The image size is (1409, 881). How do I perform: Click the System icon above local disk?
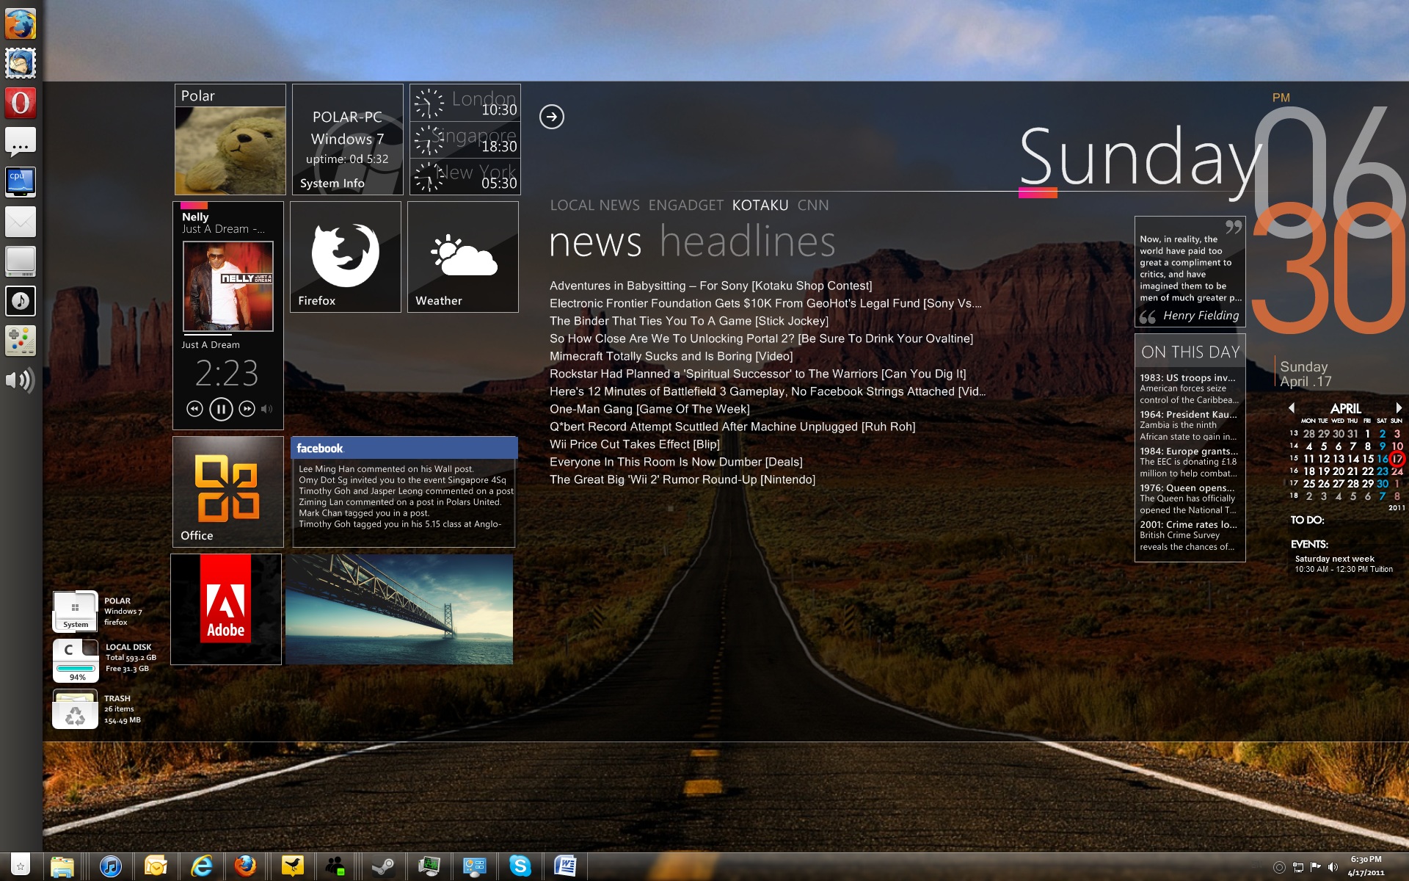[x=75, y=611]
